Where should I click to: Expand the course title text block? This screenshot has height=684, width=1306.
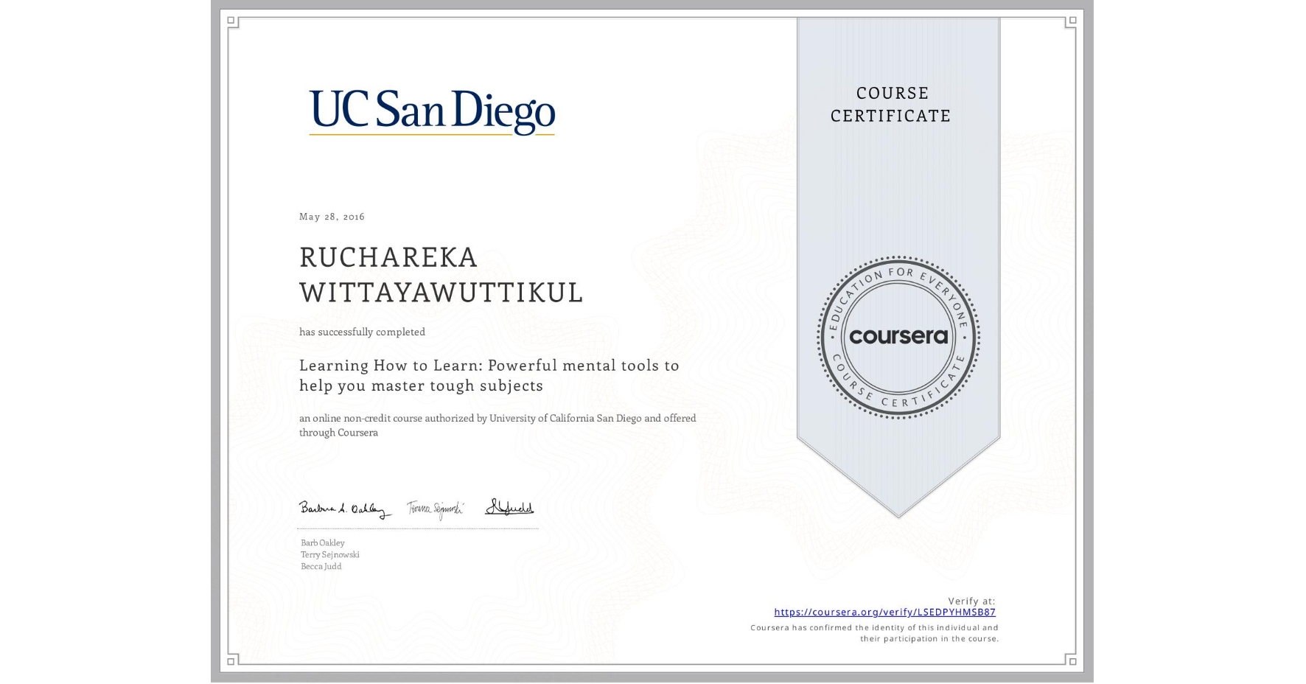(489, 375)
